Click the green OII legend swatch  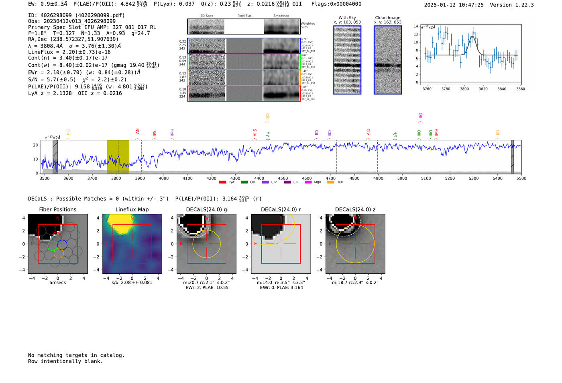[x=244, y=182]
